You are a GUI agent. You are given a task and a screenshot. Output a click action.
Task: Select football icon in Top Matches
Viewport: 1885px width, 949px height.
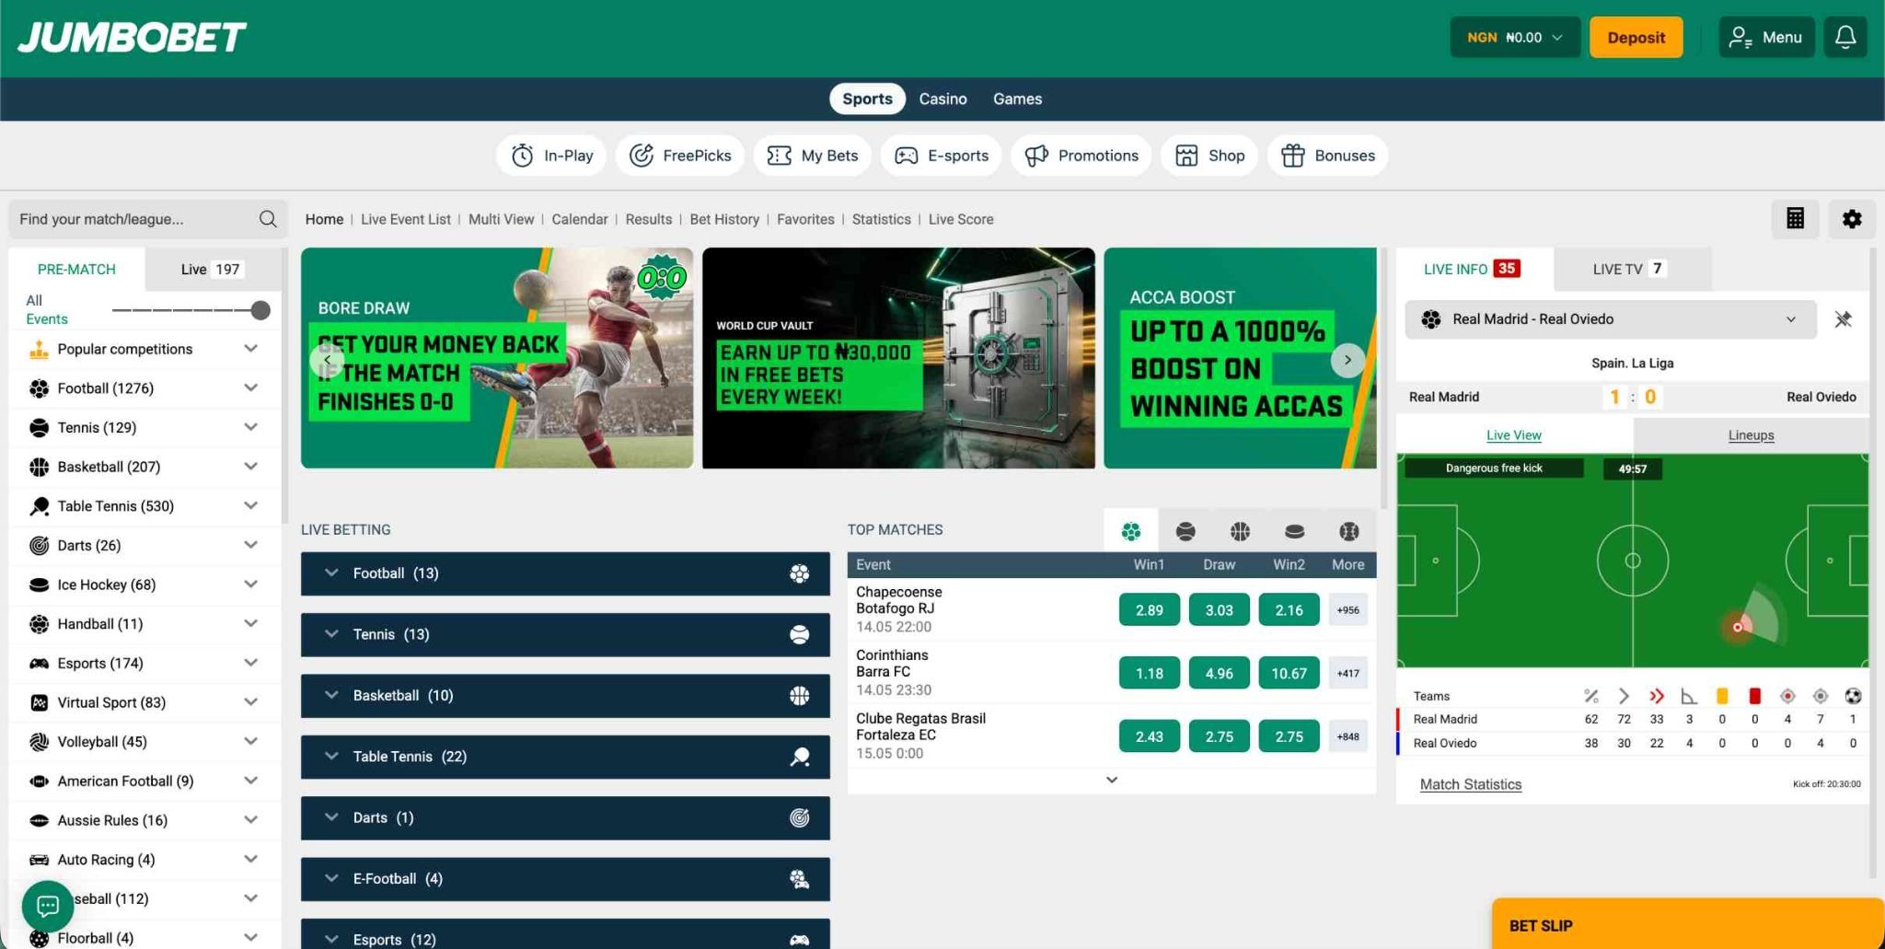coord(1131,531)
